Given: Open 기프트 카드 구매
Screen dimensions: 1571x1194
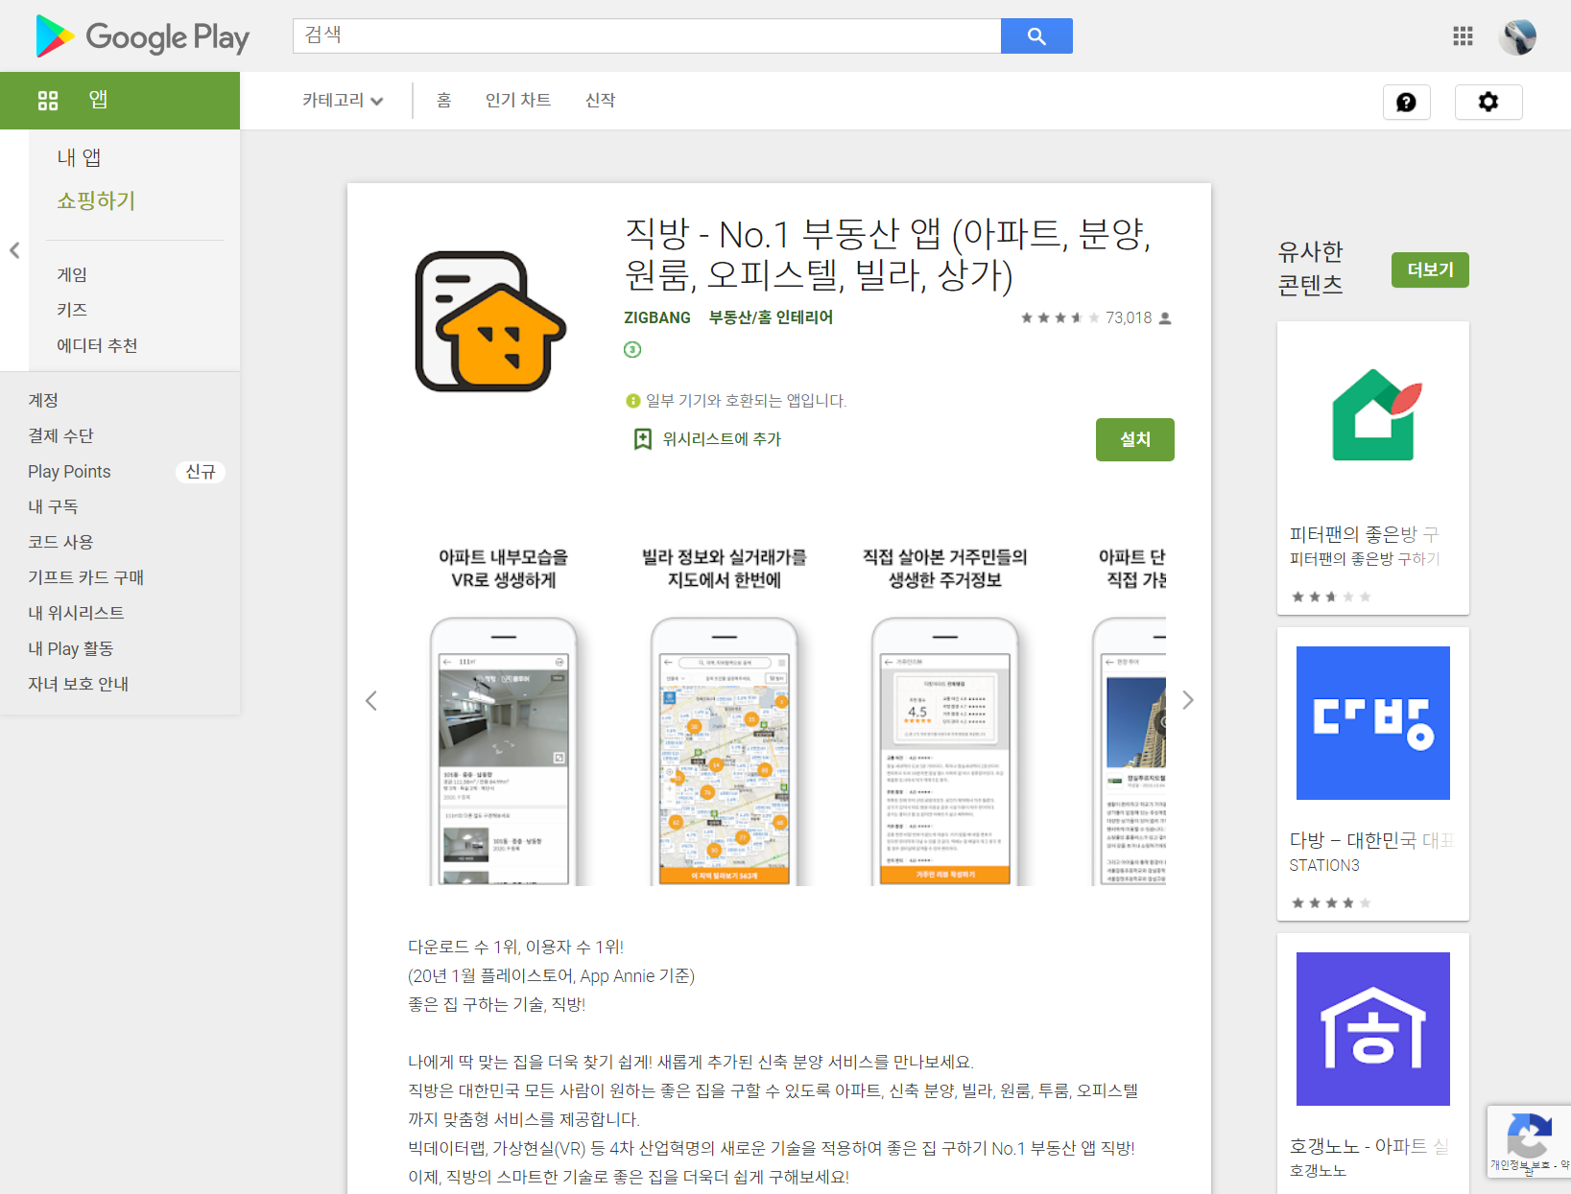Looking at the screenshot, I should 85,577.
